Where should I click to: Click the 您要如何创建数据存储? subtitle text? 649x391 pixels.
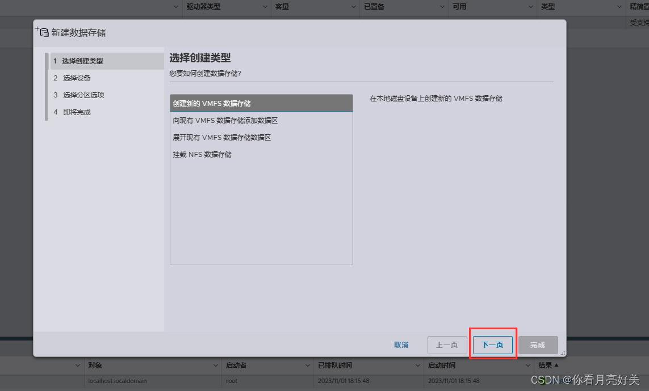206,74
